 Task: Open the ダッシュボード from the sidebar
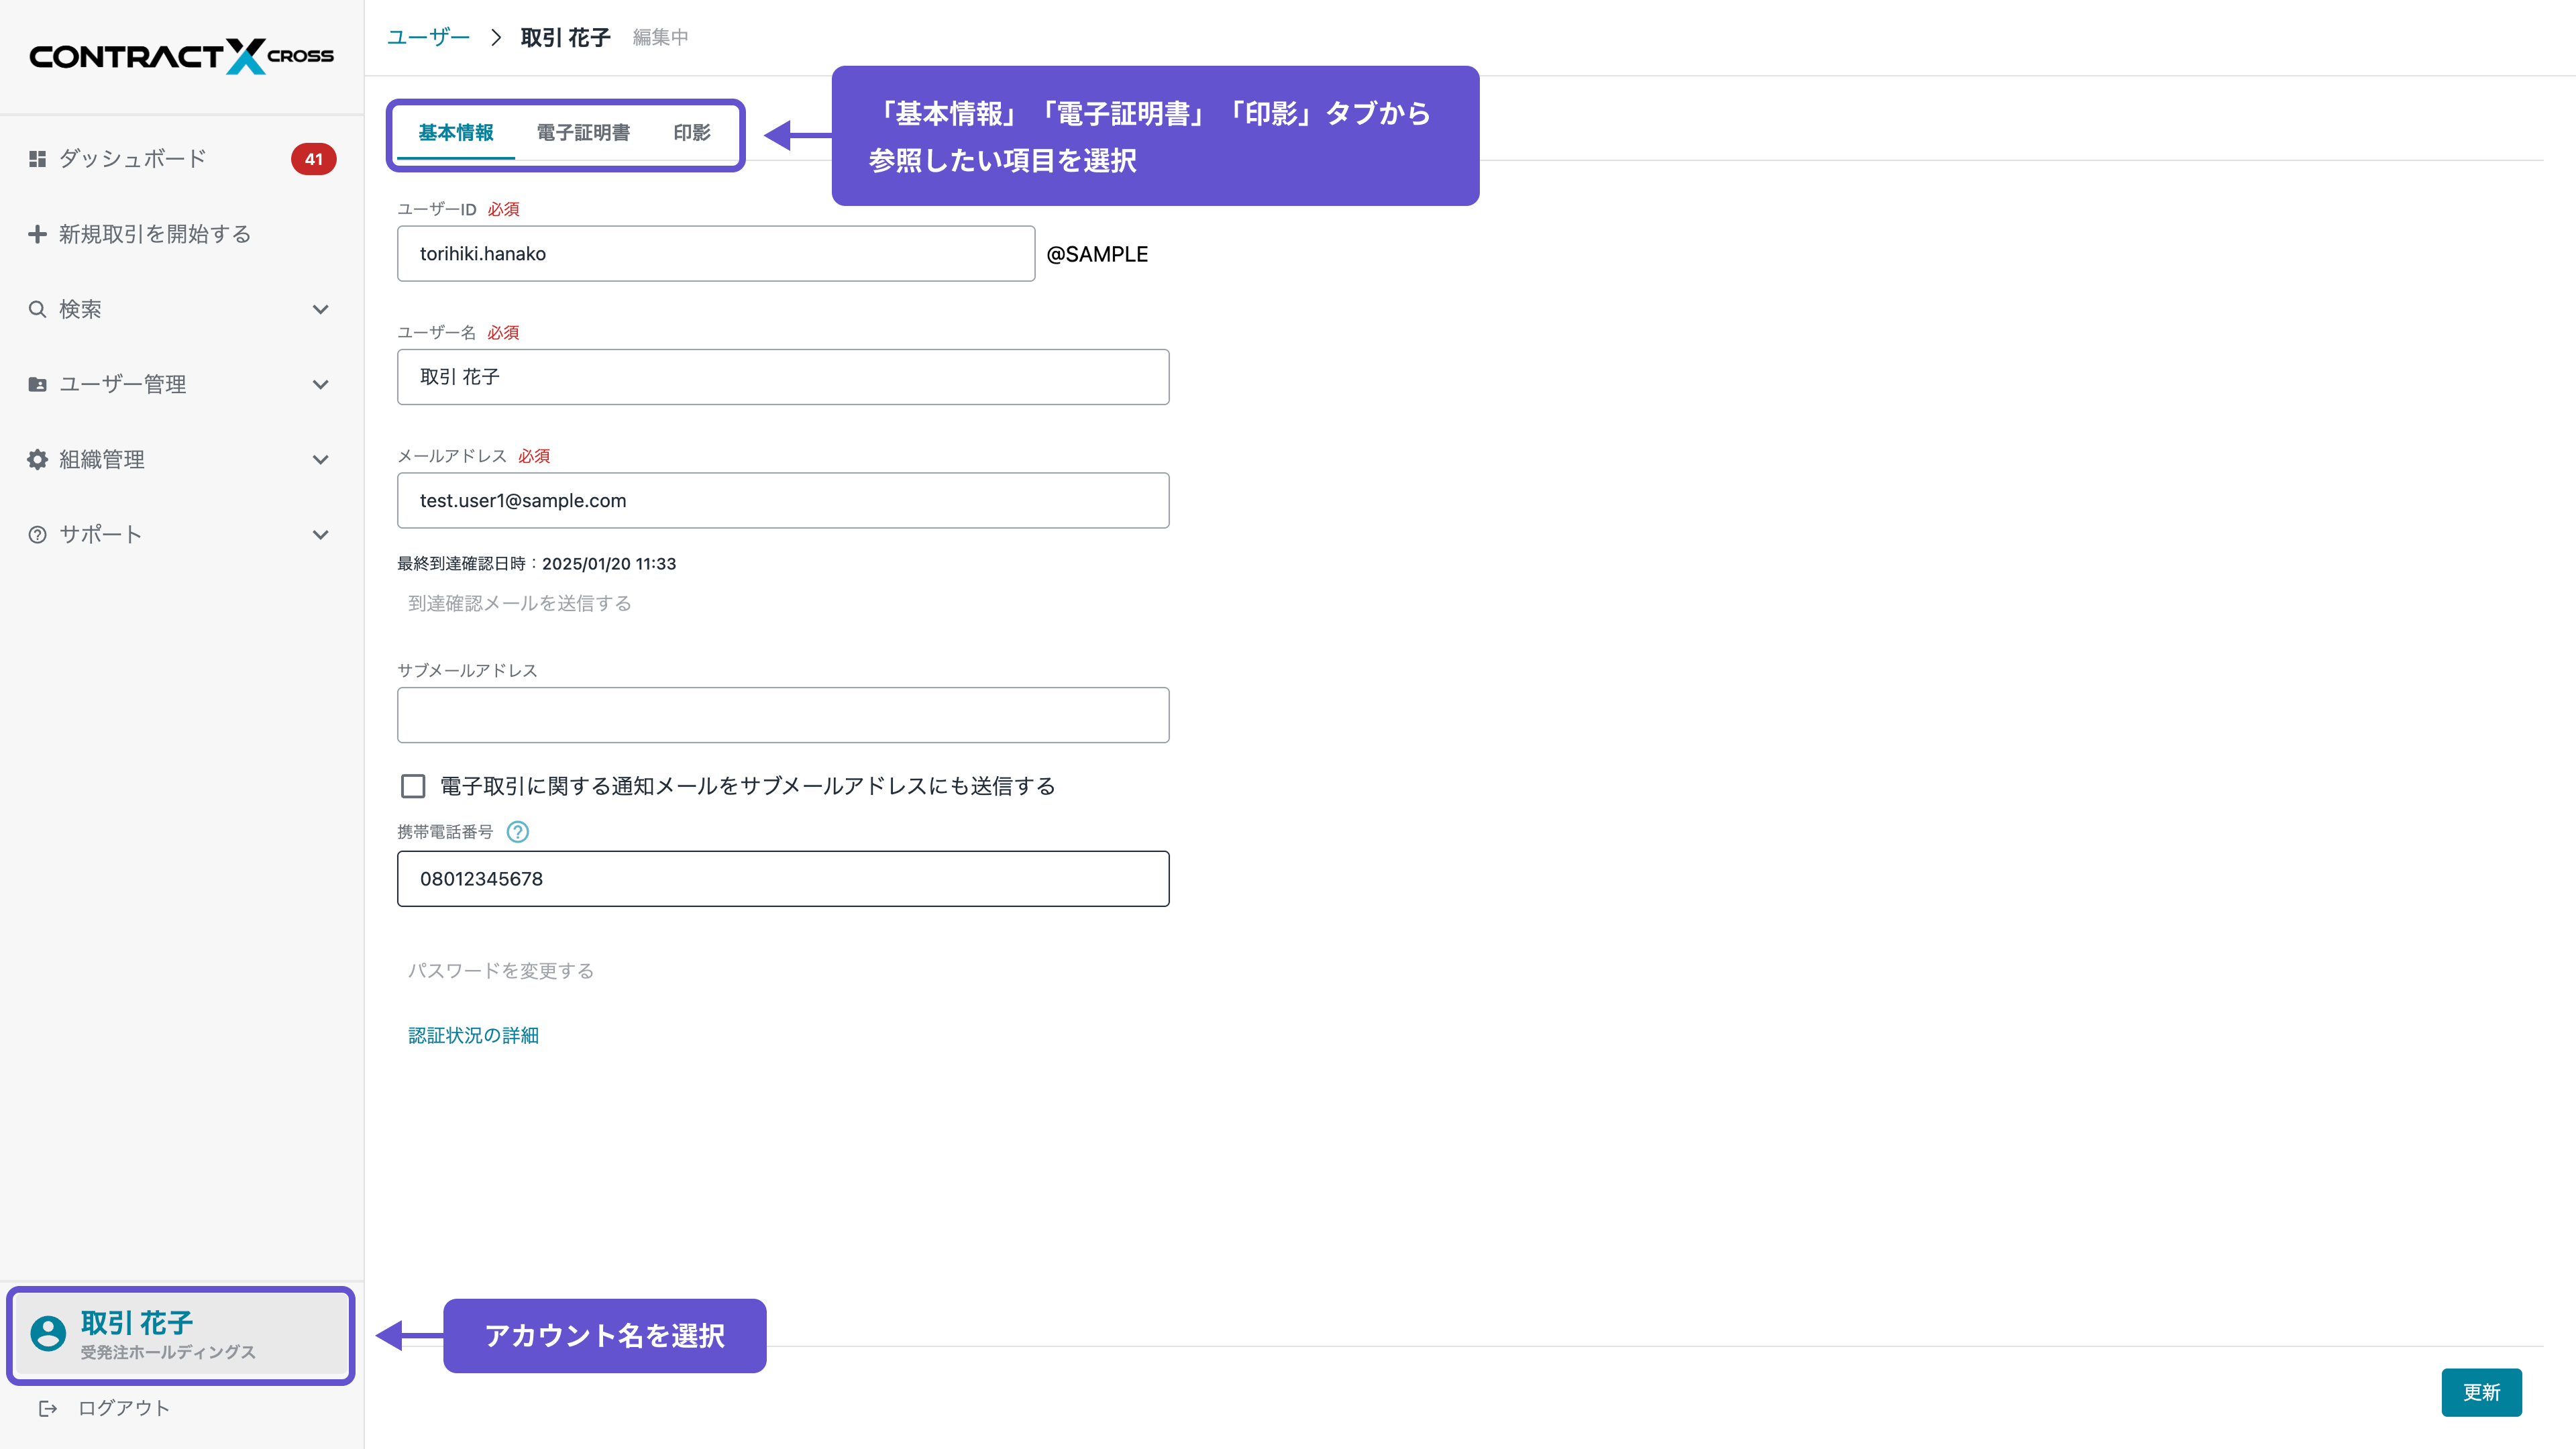130,158
